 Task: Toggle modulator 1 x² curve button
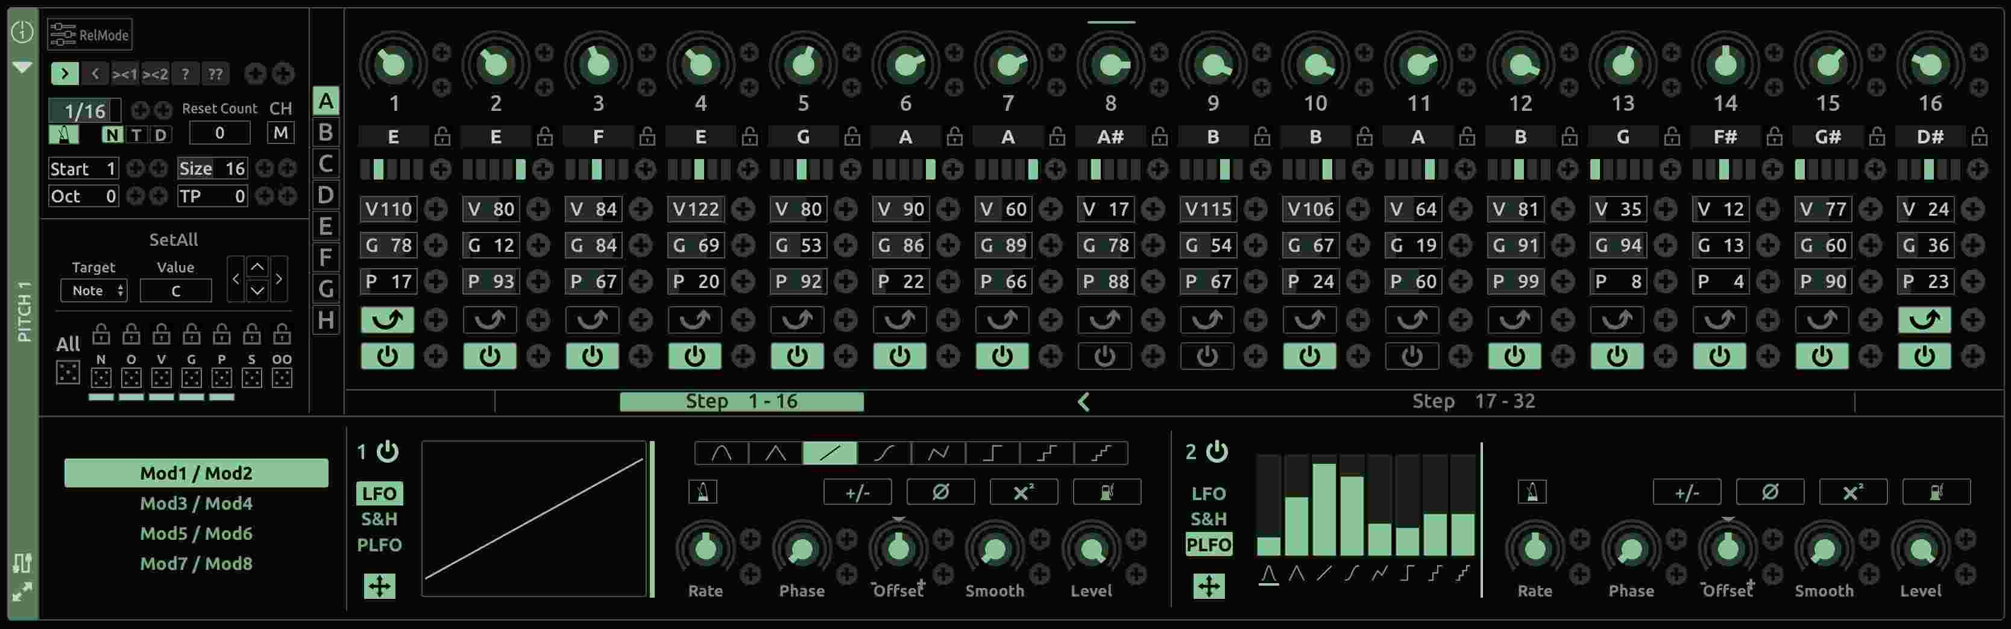coord(1024,492)
